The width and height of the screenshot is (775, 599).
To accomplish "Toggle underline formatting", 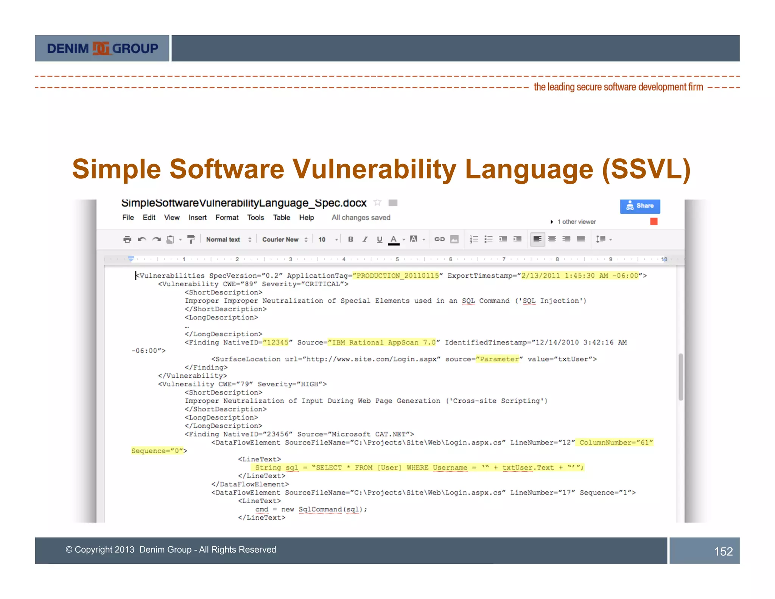I will click(x=379, y=239).
